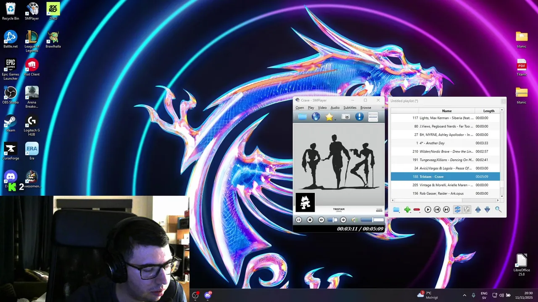Toggle playlist panel icon in SMPlayer toolbar
Viewport: 538px width, 302px height.
pyautogui.click(x=373, y=117)
